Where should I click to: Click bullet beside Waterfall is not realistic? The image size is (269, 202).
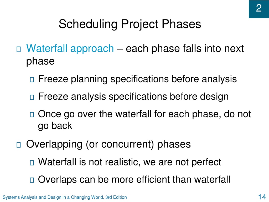tap(32, 163)
